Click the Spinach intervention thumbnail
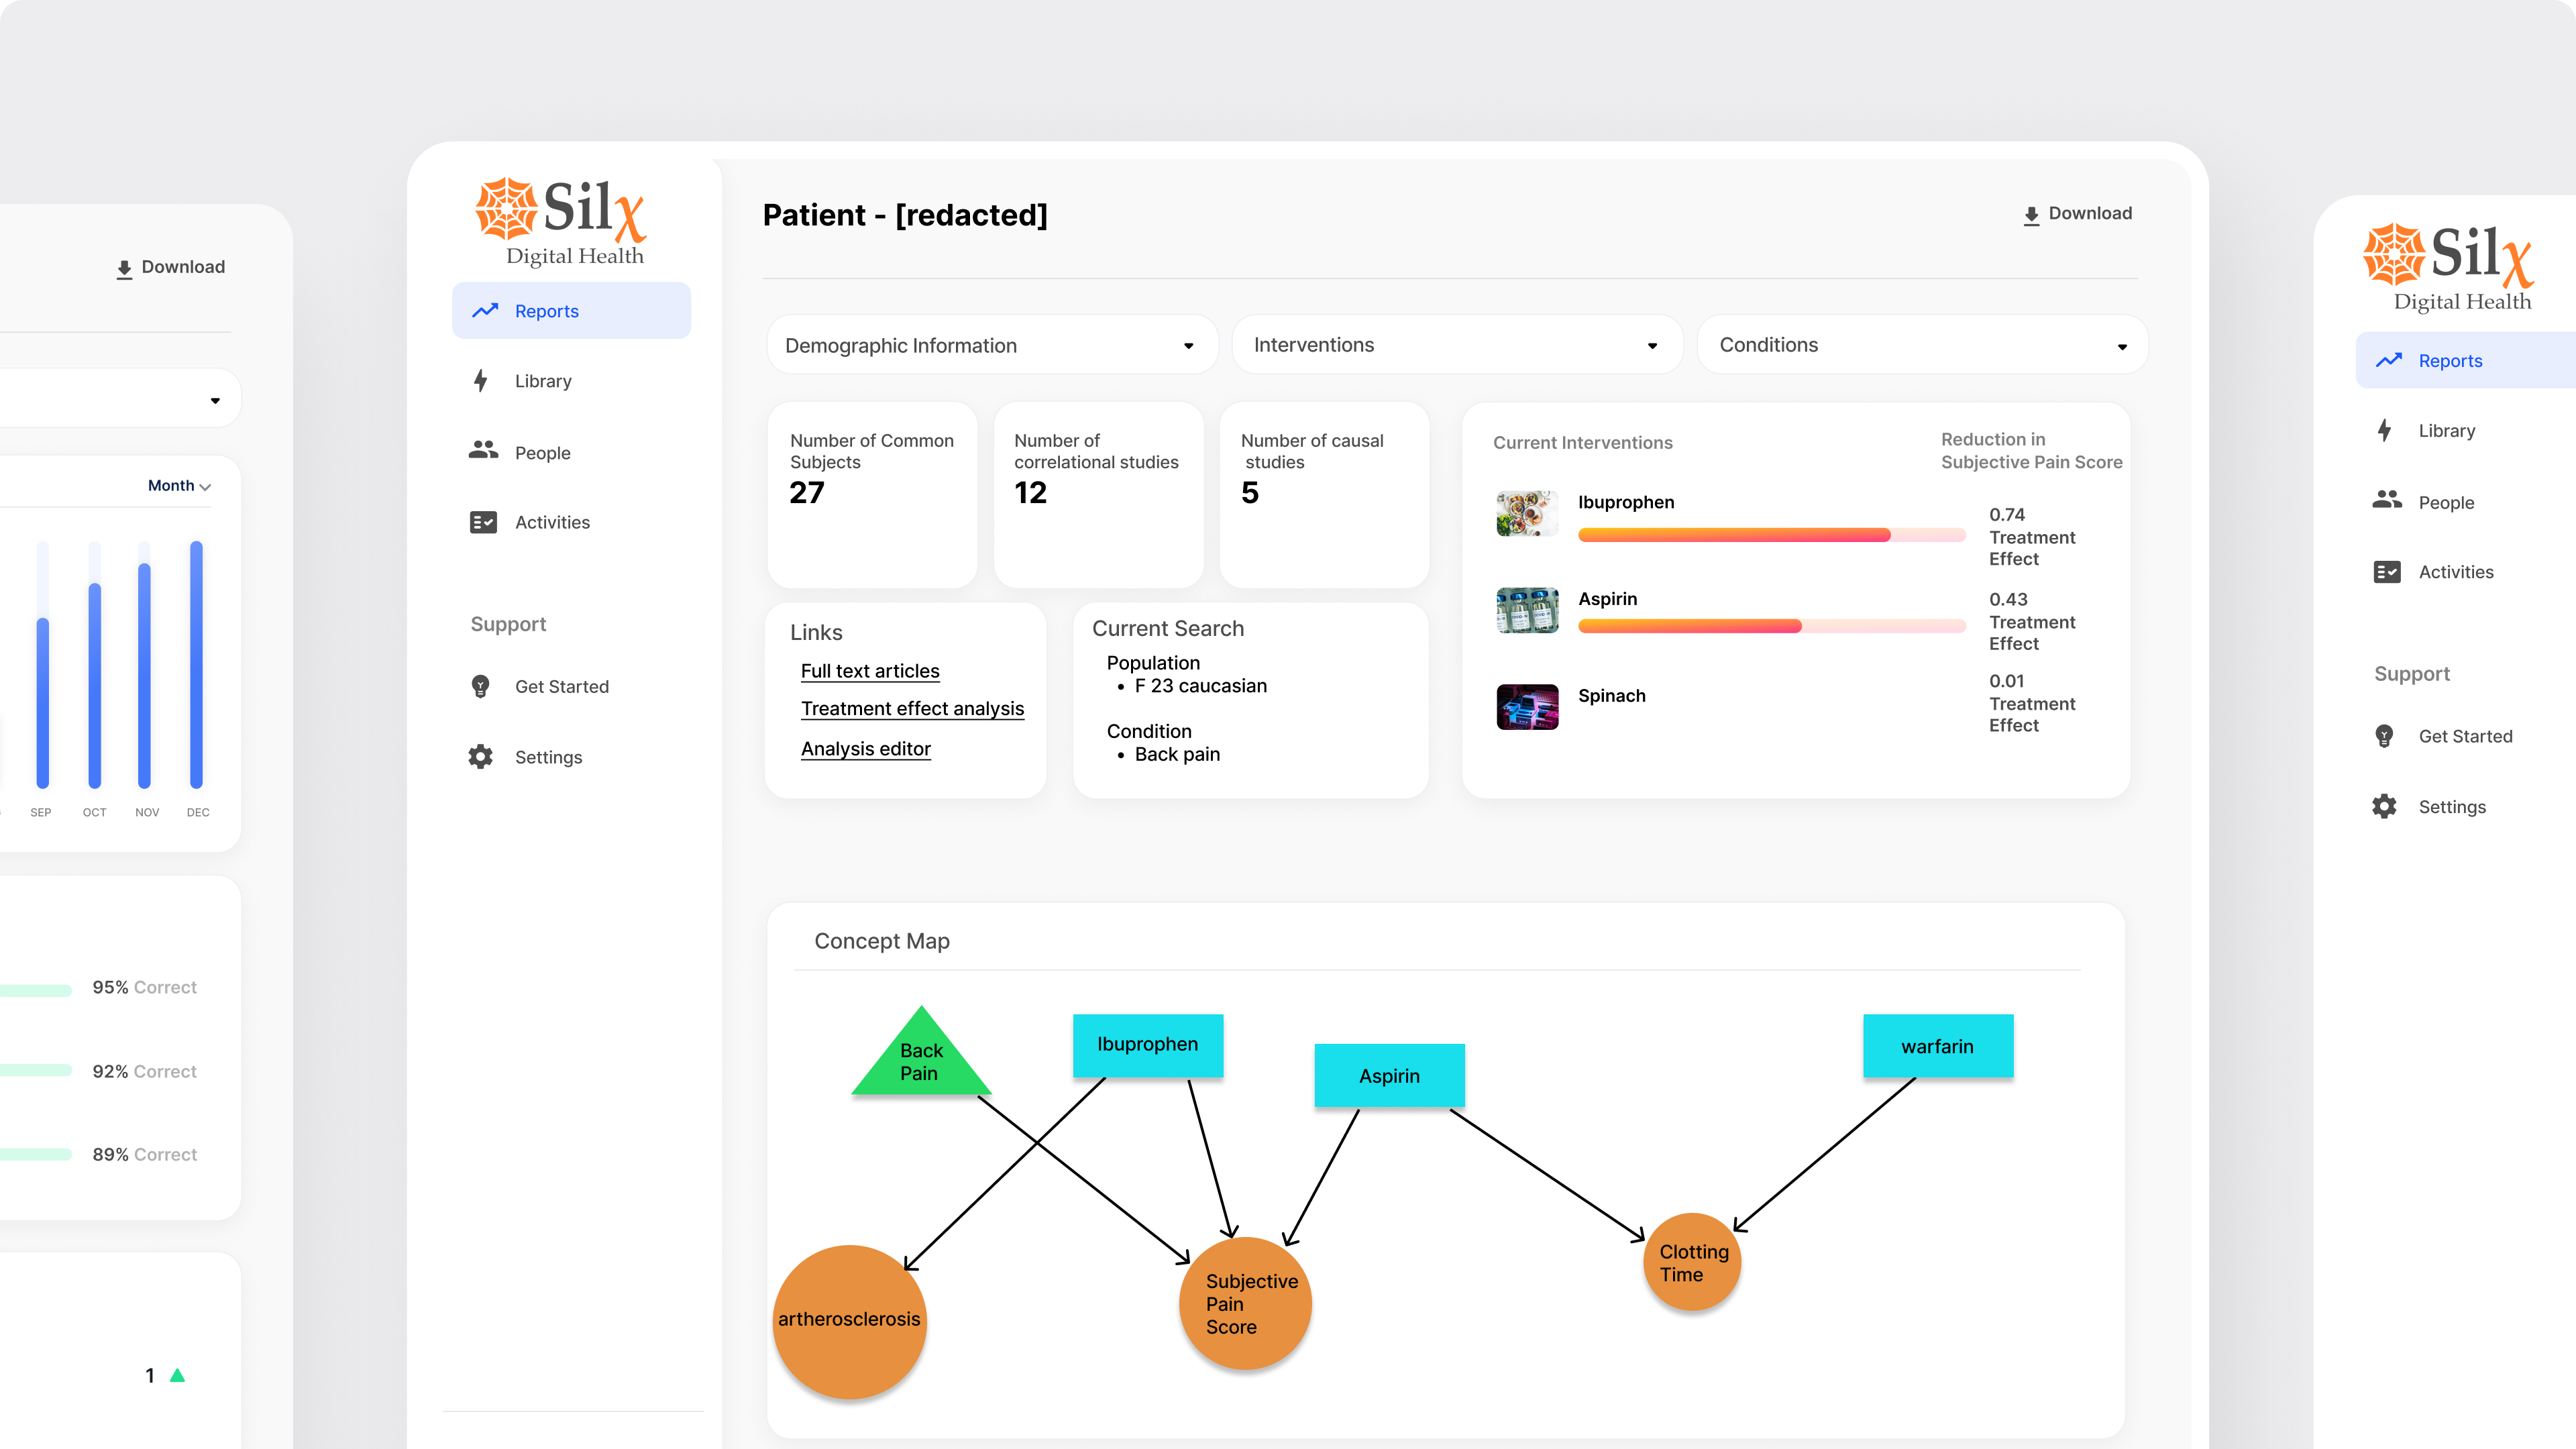The height and width of the screenshot is (1449, 2576). pyautogui.click(x=1527, y=707)
